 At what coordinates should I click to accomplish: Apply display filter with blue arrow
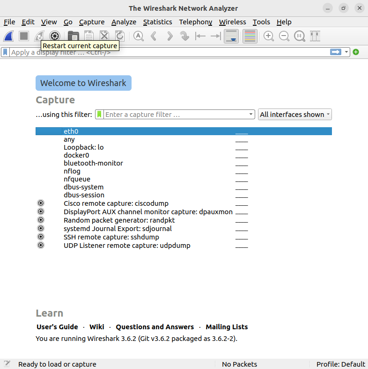click(336, 52)
